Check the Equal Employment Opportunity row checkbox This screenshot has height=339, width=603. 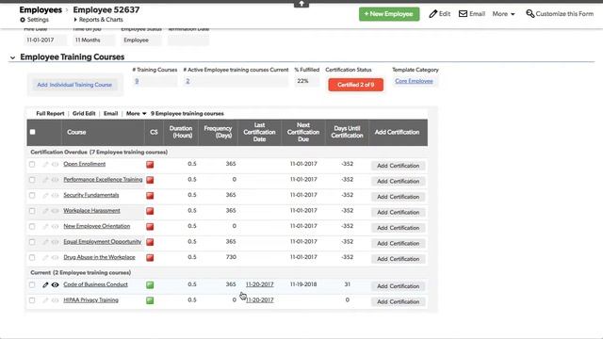pyautogui.click(x=32, y=242)
